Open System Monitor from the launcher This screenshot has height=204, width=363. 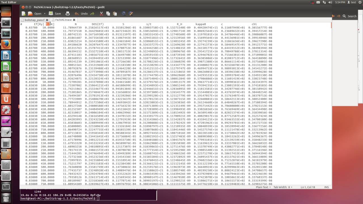[x=6, y=34]
